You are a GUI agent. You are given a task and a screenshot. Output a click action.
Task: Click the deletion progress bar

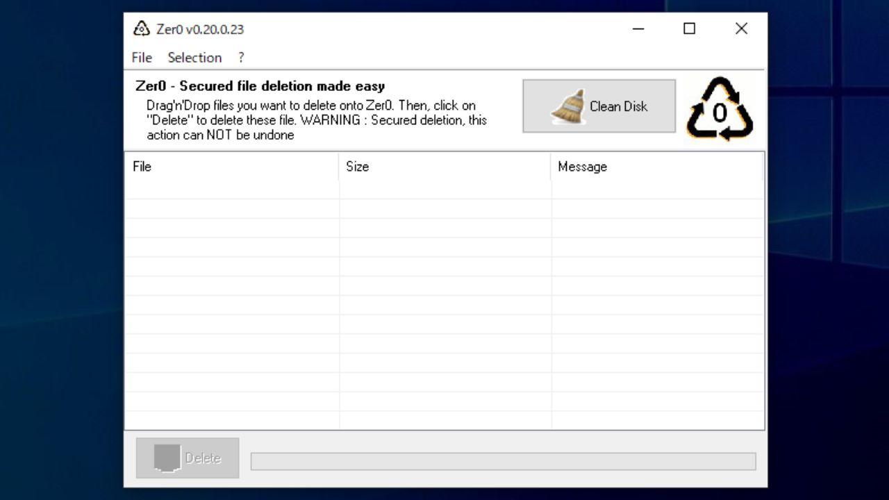click(x=503, y=461)
